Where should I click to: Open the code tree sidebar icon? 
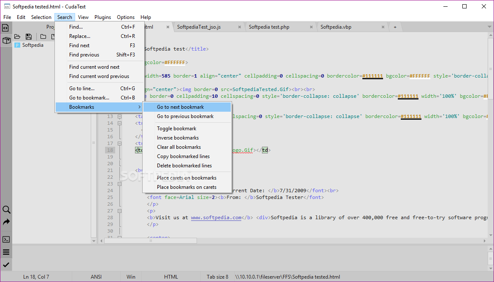coord(5,28)
